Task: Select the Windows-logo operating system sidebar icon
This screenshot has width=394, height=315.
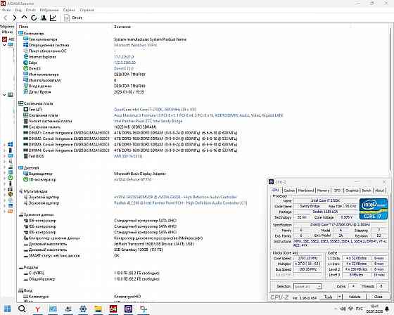Action: [x=11, y=144]
